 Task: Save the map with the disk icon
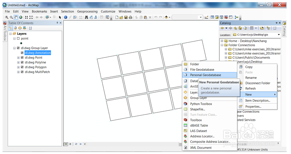click(x=126, y=17)
